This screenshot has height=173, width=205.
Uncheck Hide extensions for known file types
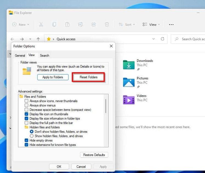[26, 145]
